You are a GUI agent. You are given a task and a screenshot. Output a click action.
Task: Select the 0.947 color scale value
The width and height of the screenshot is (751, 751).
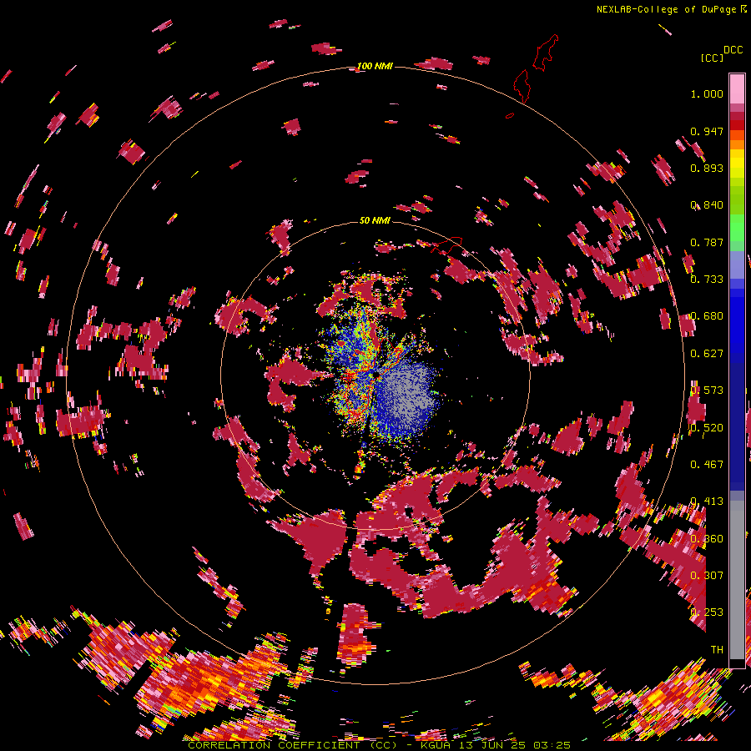pyautogui.click(x=707, y=131)
